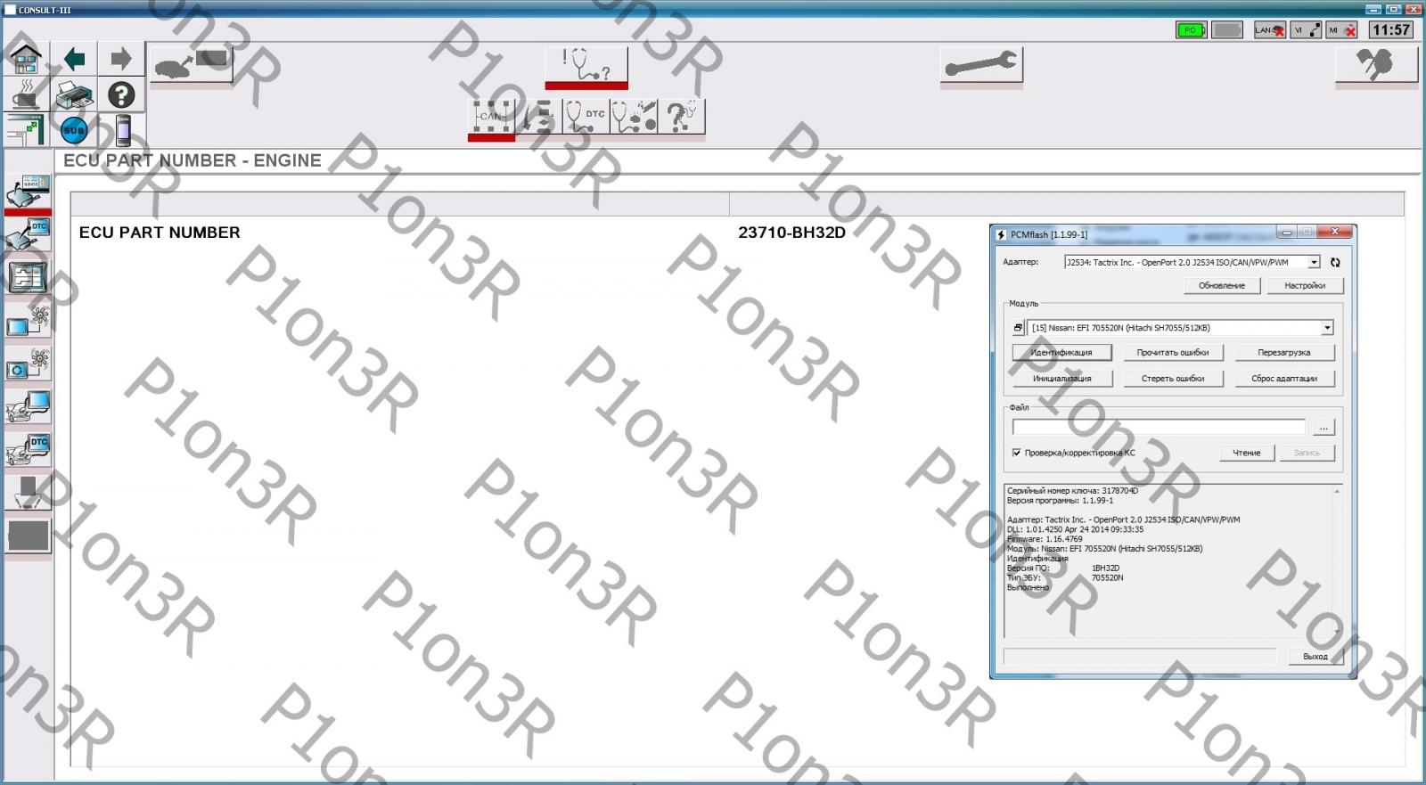The image size is (1426, 785).
Task: Click the mobile phone device icon
Action: coord(121,131)
